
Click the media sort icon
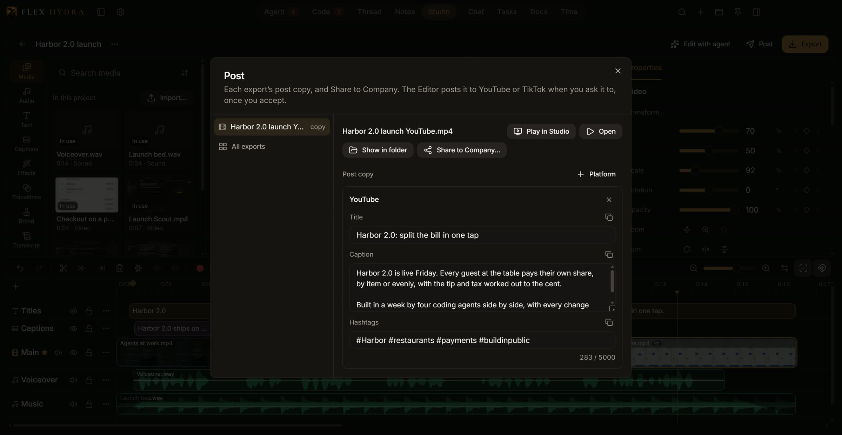[185, 73]
